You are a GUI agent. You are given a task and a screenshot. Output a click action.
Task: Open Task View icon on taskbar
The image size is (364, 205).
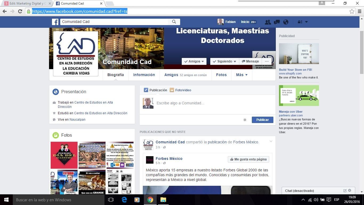(x=111, y=200)
